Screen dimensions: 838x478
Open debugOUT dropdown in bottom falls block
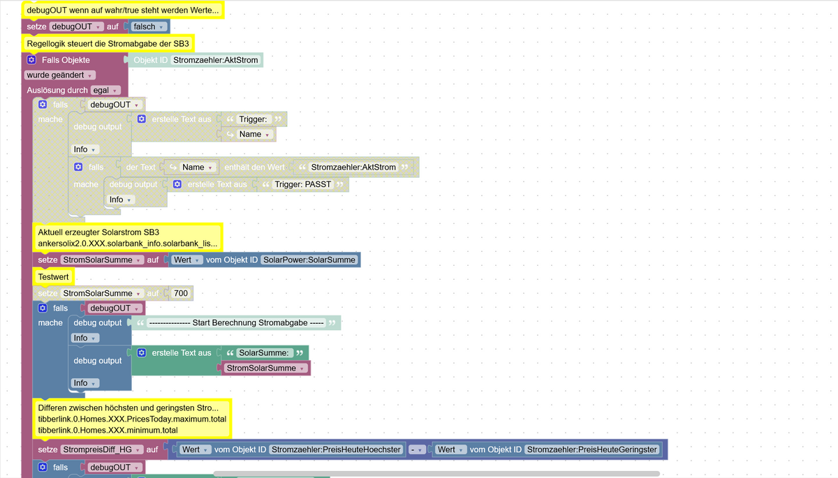[115, 468]
